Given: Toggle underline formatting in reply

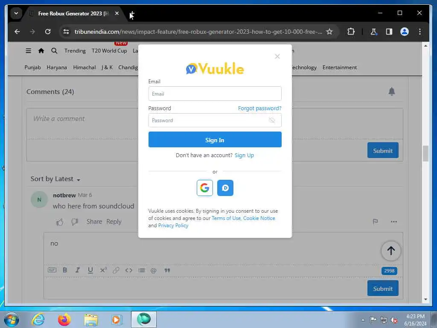Looking at the screenshot, I should (90, 270).
